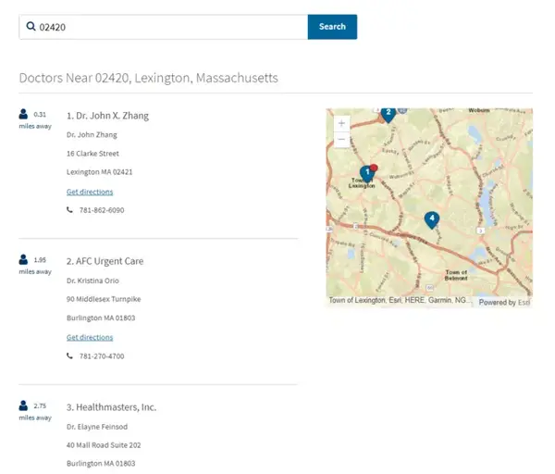Click the Doctors Near 02420 heading
The height and width of the screenshot is (474, 555).
(148, 78)
